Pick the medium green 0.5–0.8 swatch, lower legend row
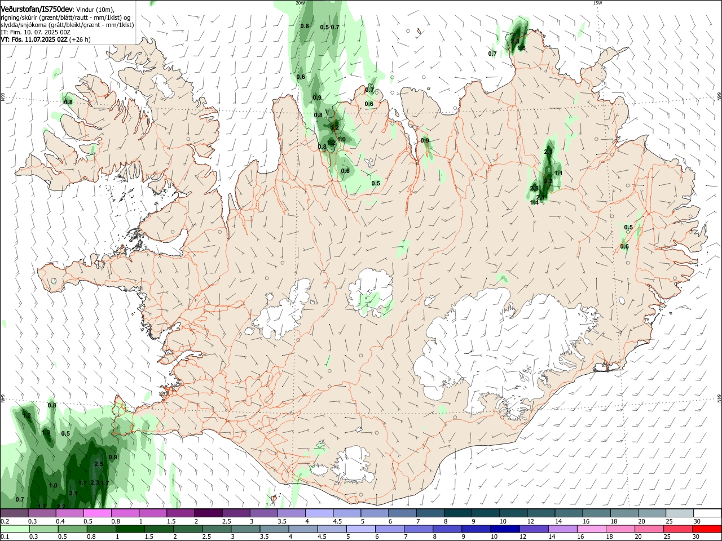722x541 pixels. 73,529
